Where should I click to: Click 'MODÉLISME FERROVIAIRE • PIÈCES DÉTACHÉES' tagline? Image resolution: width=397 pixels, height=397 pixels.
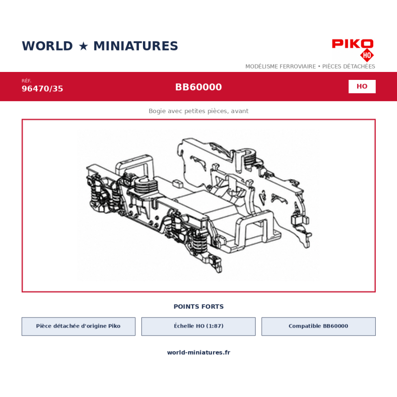[310, 66]
